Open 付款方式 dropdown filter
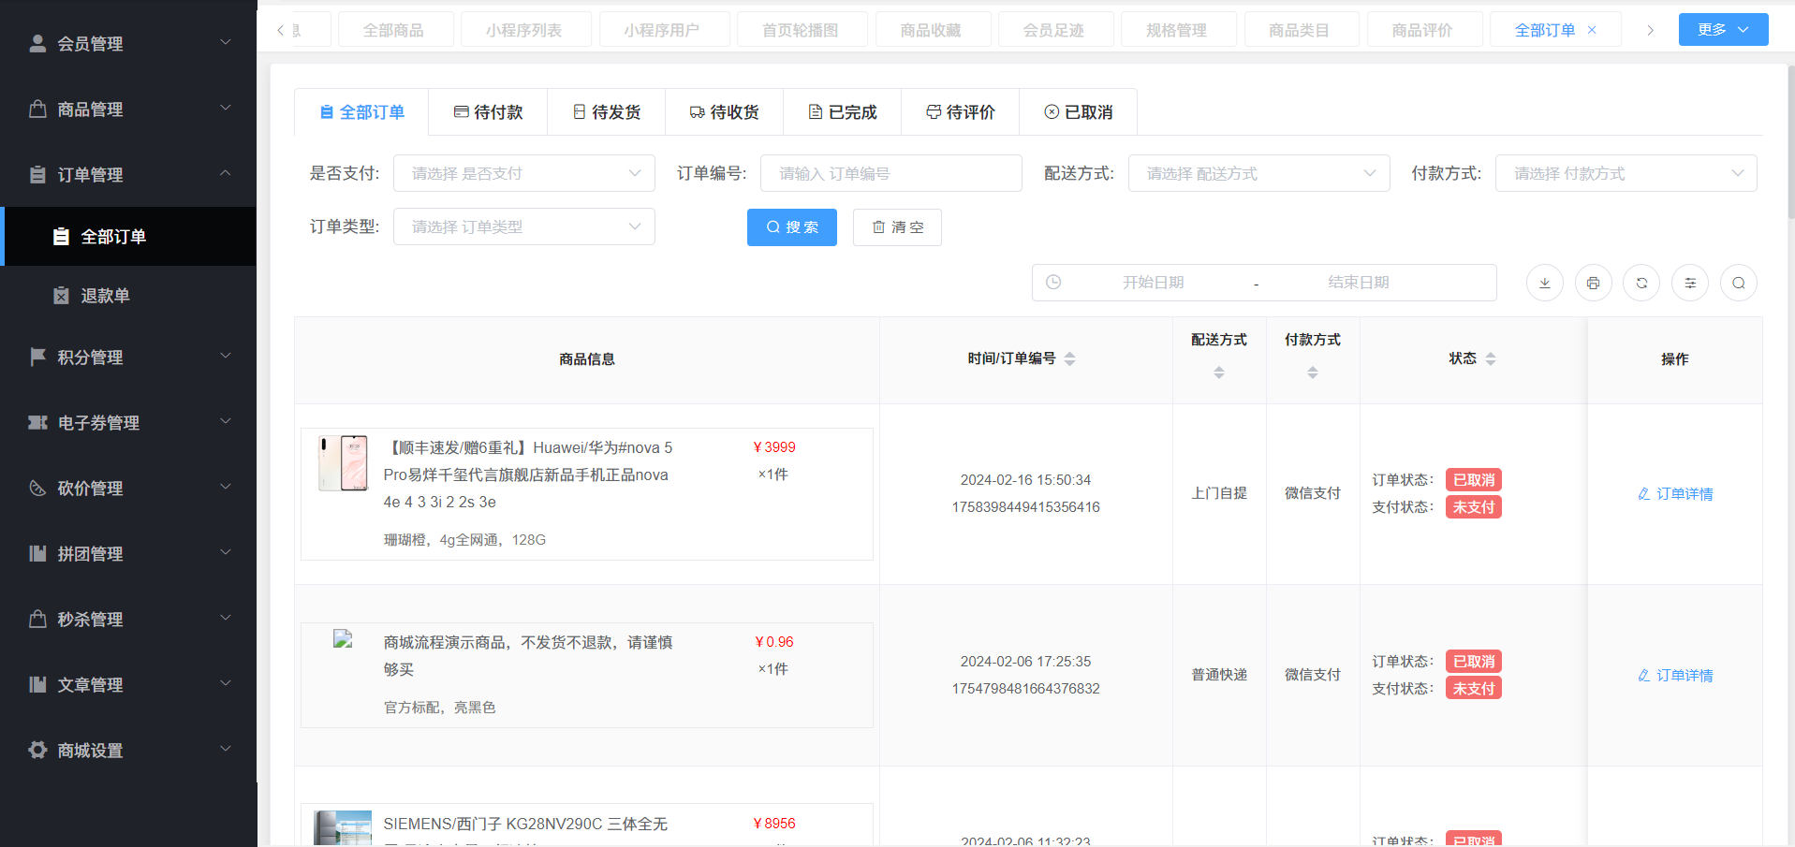The width and height of the screenshot is (1795, 847). point(1626,173)
